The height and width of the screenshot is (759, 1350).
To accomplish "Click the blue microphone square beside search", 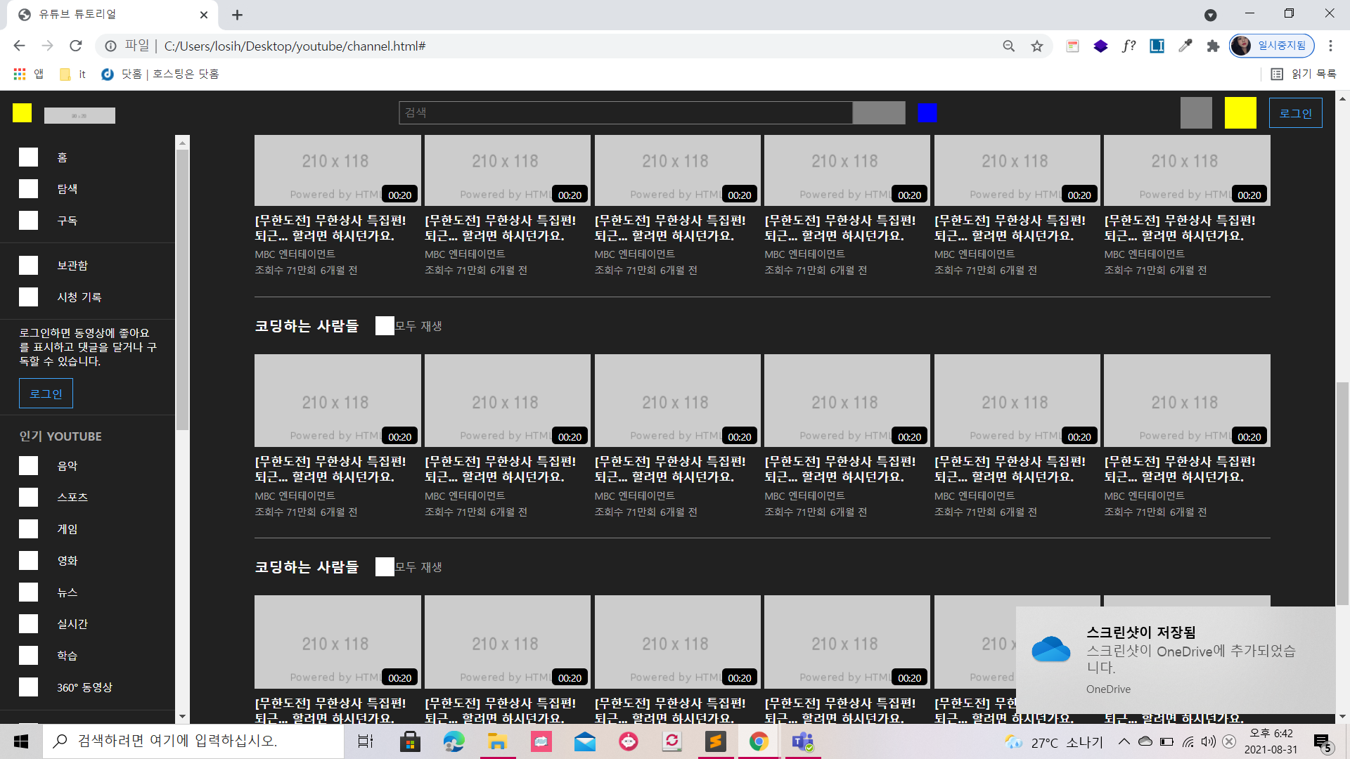I will tap(927, 113).
